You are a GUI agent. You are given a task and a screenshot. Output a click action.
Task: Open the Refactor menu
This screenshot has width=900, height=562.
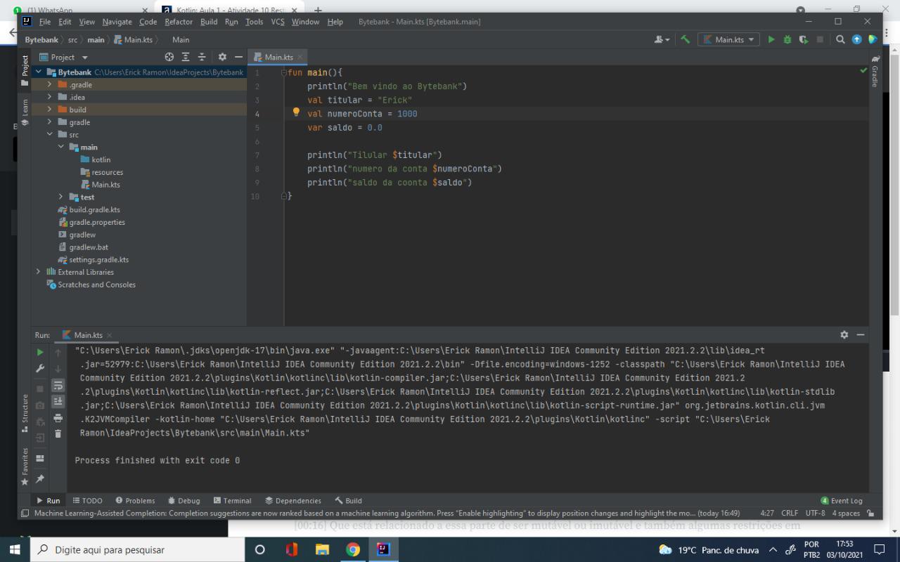(x=179, y=22)
